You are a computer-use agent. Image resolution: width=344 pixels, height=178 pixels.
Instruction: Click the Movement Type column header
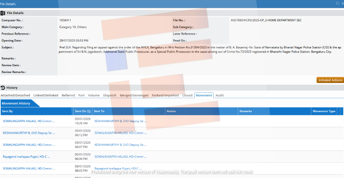[x=324, y=111]
